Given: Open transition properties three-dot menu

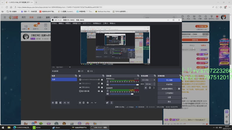Looking at the screenshot, I should click(154, 88).
